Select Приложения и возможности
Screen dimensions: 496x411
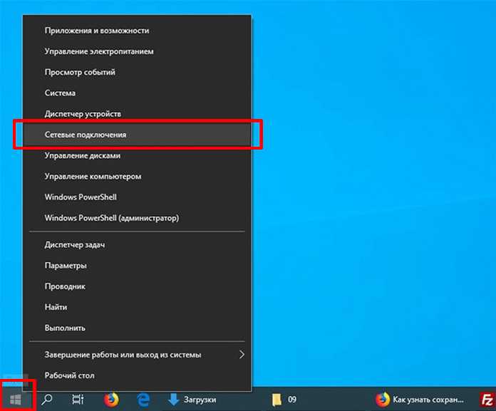pyautogui.click(x=138, y=31)
